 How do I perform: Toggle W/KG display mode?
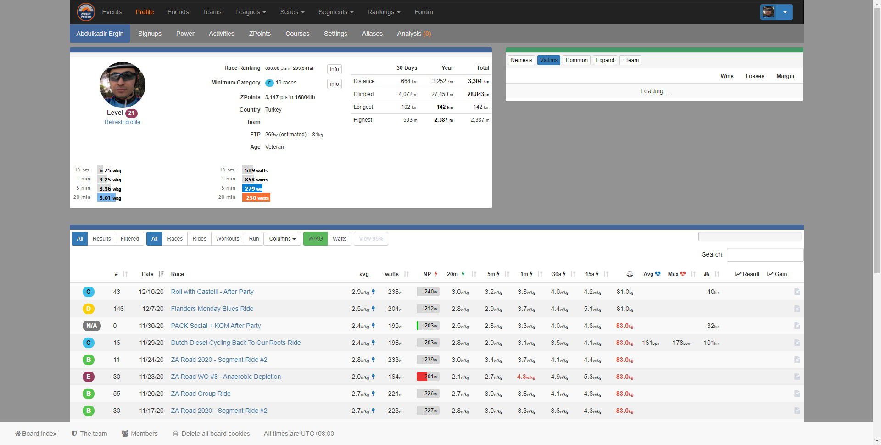(x=315, y=239)
